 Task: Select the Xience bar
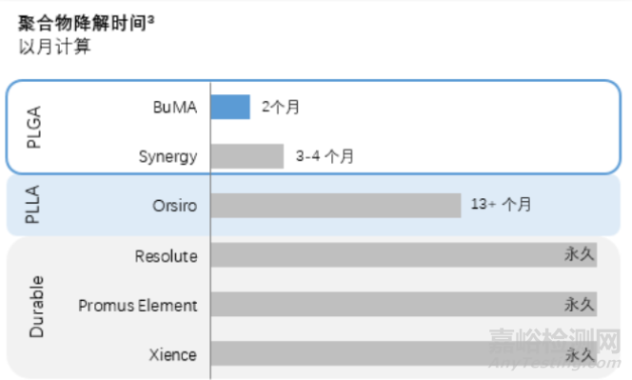tap(404, 353)
